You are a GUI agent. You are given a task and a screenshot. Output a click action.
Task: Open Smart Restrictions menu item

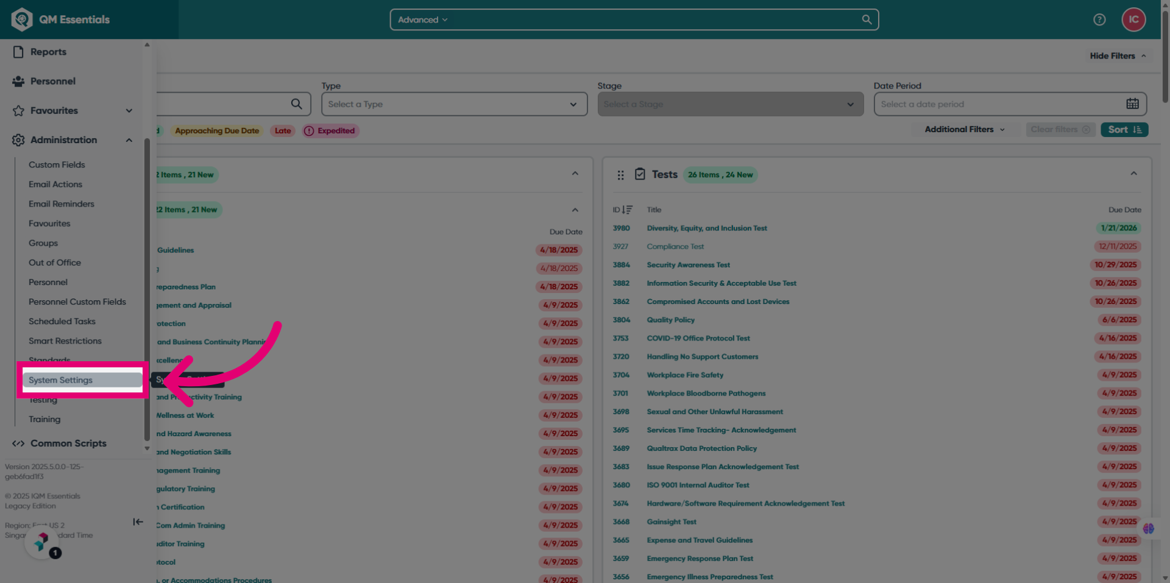tap(65, 341)
